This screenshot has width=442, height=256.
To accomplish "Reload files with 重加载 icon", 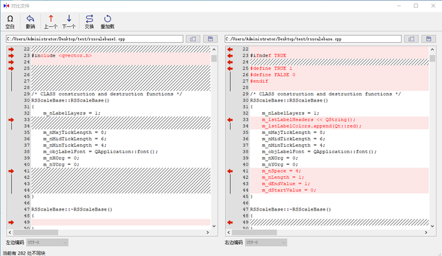I will click(108, 21).
